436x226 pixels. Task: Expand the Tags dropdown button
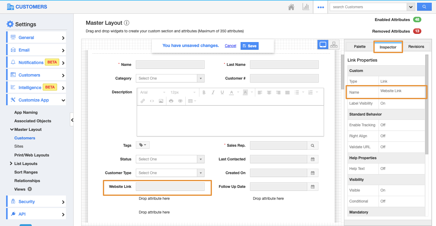tap(143, 145)
